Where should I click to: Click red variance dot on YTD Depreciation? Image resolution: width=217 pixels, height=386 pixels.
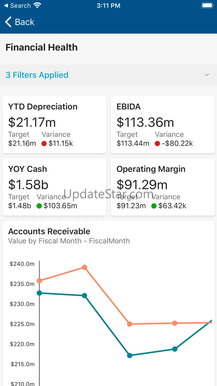pos(44,144)
